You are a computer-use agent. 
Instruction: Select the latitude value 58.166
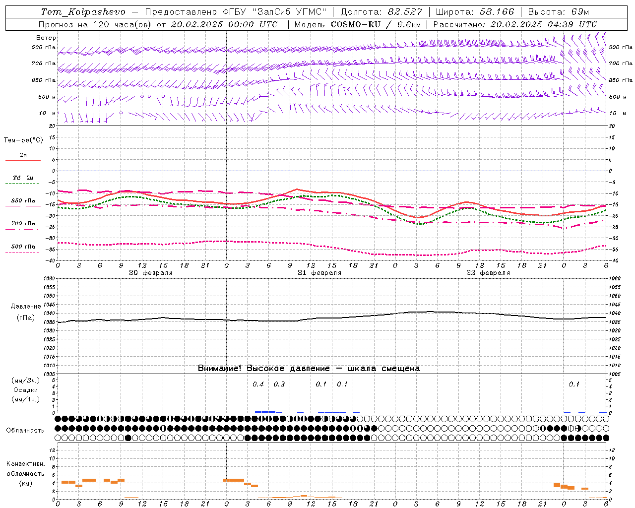(497, 12)
